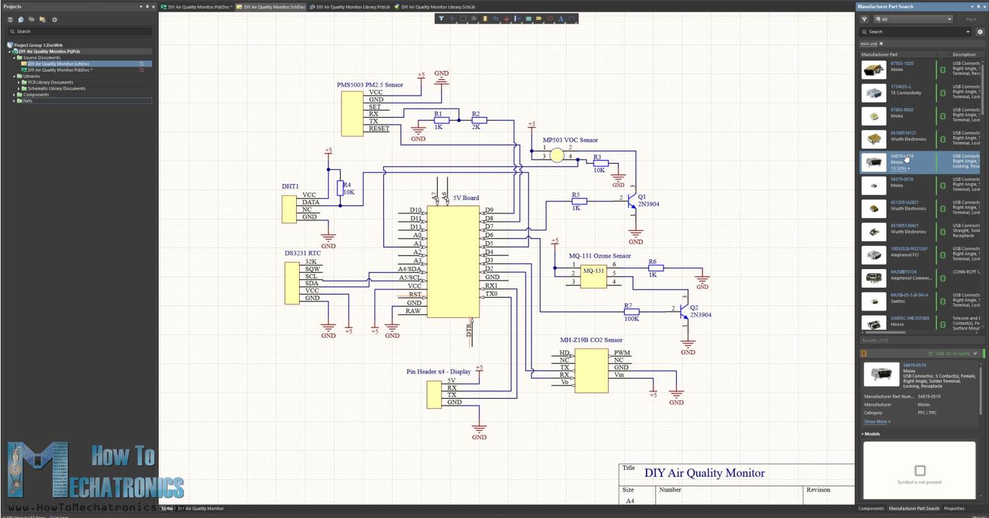
Task: Click the filter icon in Manufacturer Part Search
Action: pyautogui.click(x=864, y=19)
